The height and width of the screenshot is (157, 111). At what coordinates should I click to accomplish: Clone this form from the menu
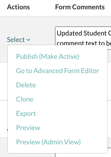[x=25, y=99]
